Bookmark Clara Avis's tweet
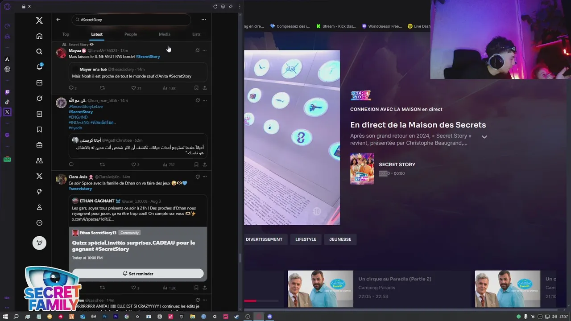This screenshot has width=571, height=321. [196, 288]
